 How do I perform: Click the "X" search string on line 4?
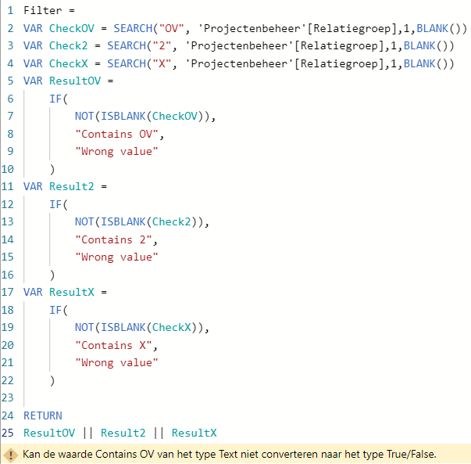pos(162,63)
